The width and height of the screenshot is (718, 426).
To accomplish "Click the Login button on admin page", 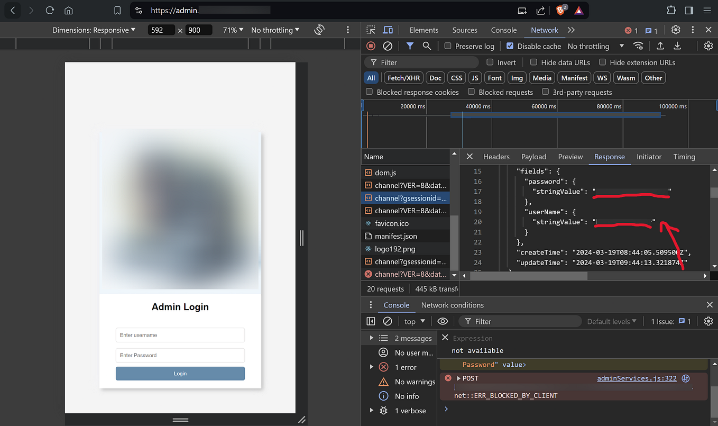I will pyautogui.click(x=180, y=374).
